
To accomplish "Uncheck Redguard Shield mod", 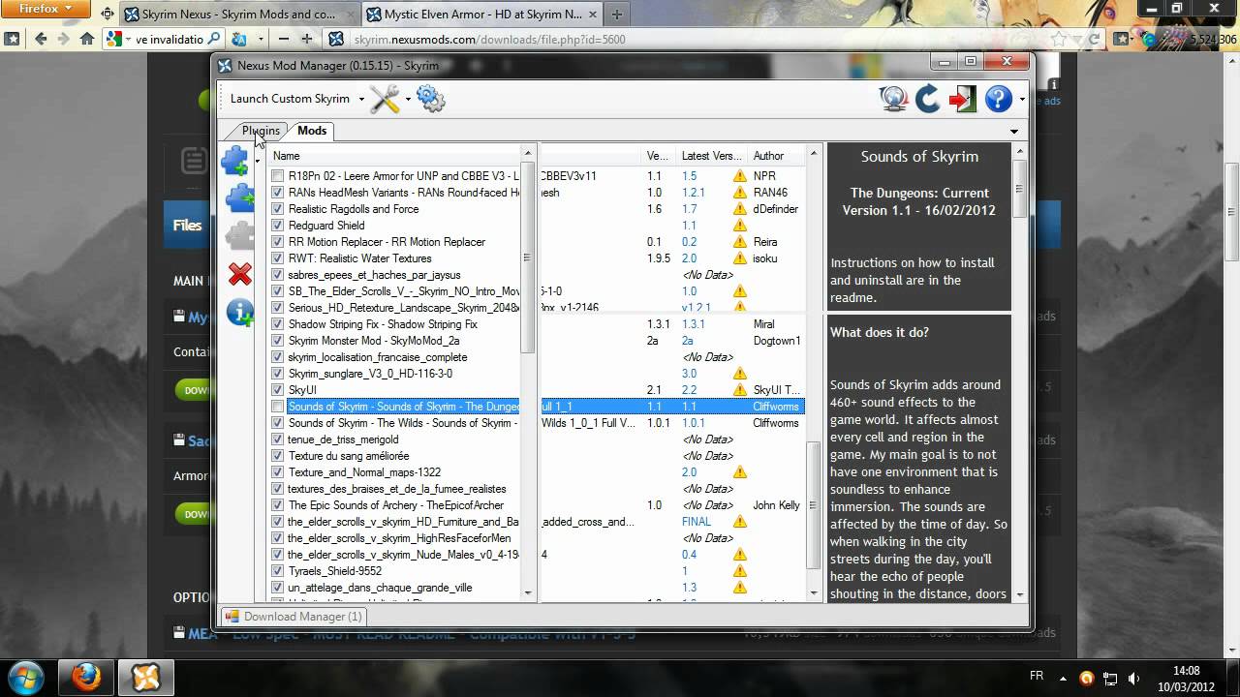I will pos(278,226).
